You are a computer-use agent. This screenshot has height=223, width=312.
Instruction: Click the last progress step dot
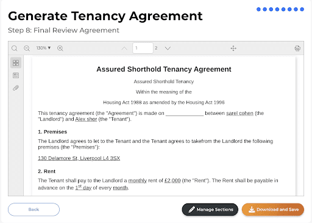(x=302, y=9)
